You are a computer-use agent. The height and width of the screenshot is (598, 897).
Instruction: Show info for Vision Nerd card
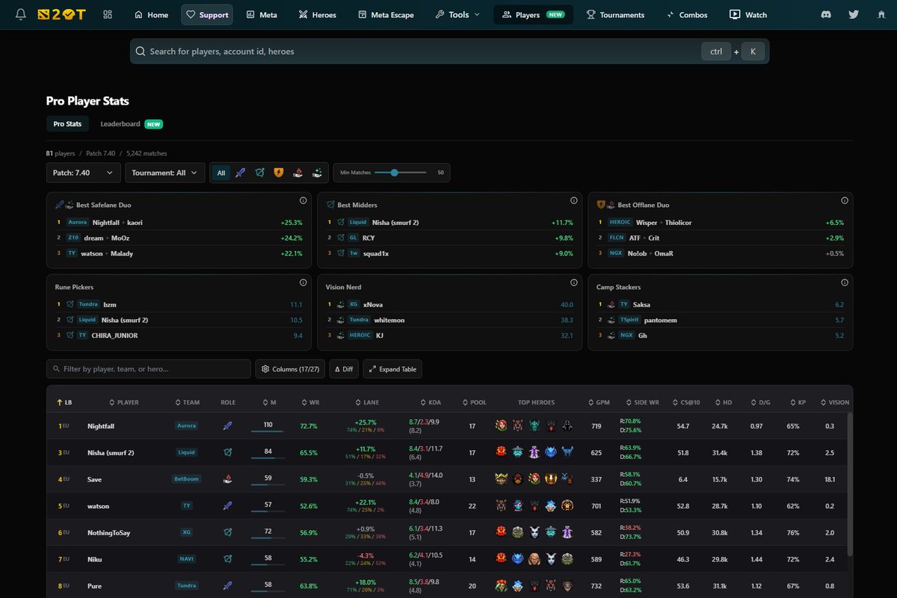coord(573,283)
